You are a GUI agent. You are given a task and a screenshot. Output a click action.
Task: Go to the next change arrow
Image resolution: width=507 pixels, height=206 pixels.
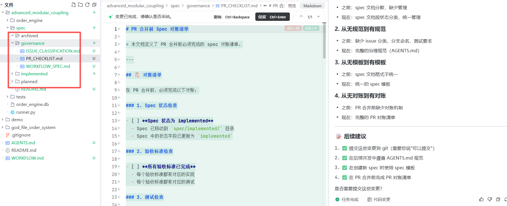click(x=319, y=17)
